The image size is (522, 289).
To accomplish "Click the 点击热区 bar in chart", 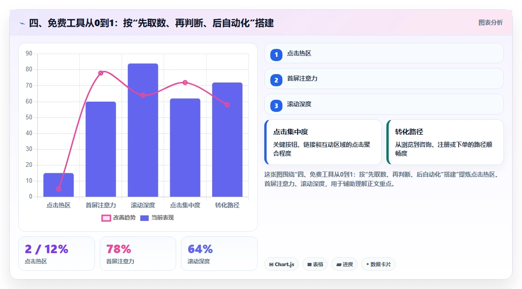I will [x=59, y=185].
